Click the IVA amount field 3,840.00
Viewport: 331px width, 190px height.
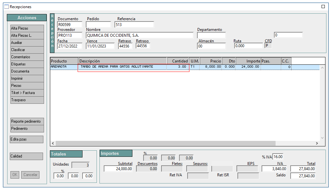tap(274, 169)
